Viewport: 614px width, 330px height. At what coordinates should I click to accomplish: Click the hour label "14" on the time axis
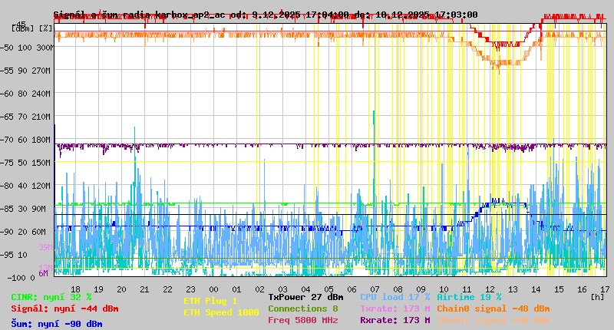pos(536,289)
